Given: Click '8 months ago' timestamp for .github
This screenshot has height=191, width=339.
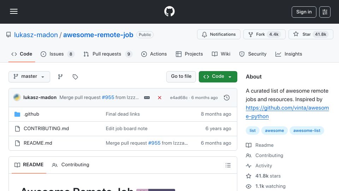Looking at the screenshot, I should pyautogui.click(x=216, y=114).
